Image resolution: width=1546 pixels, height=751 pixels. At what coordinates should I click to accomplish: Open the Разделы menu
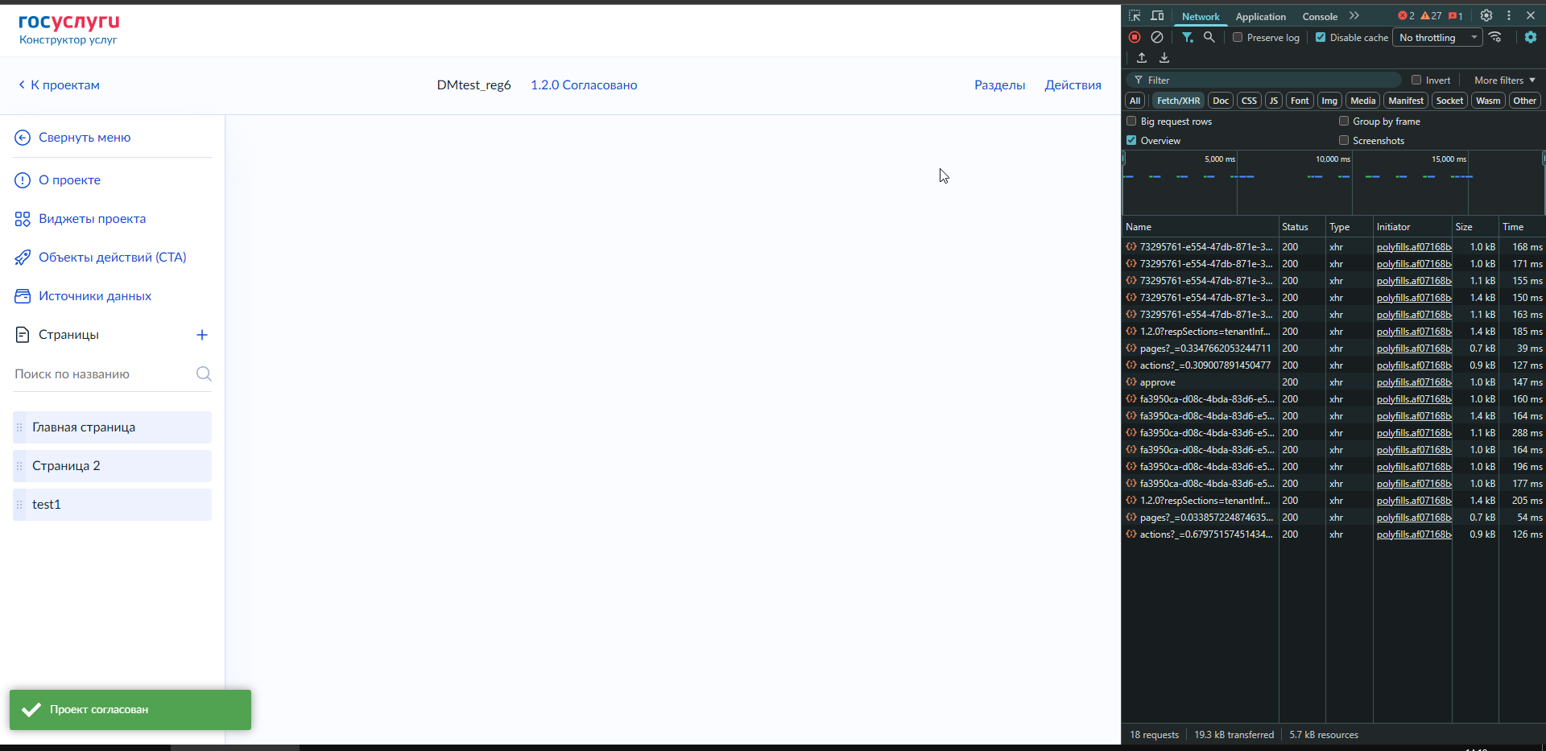click(999, 85)
